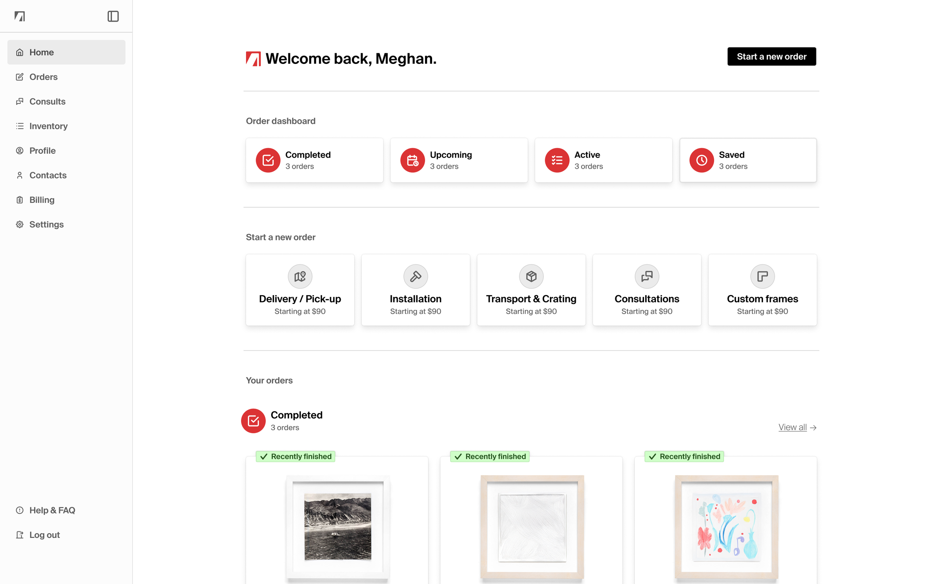Open the black-and-white landscape framed order

[337, 527]
